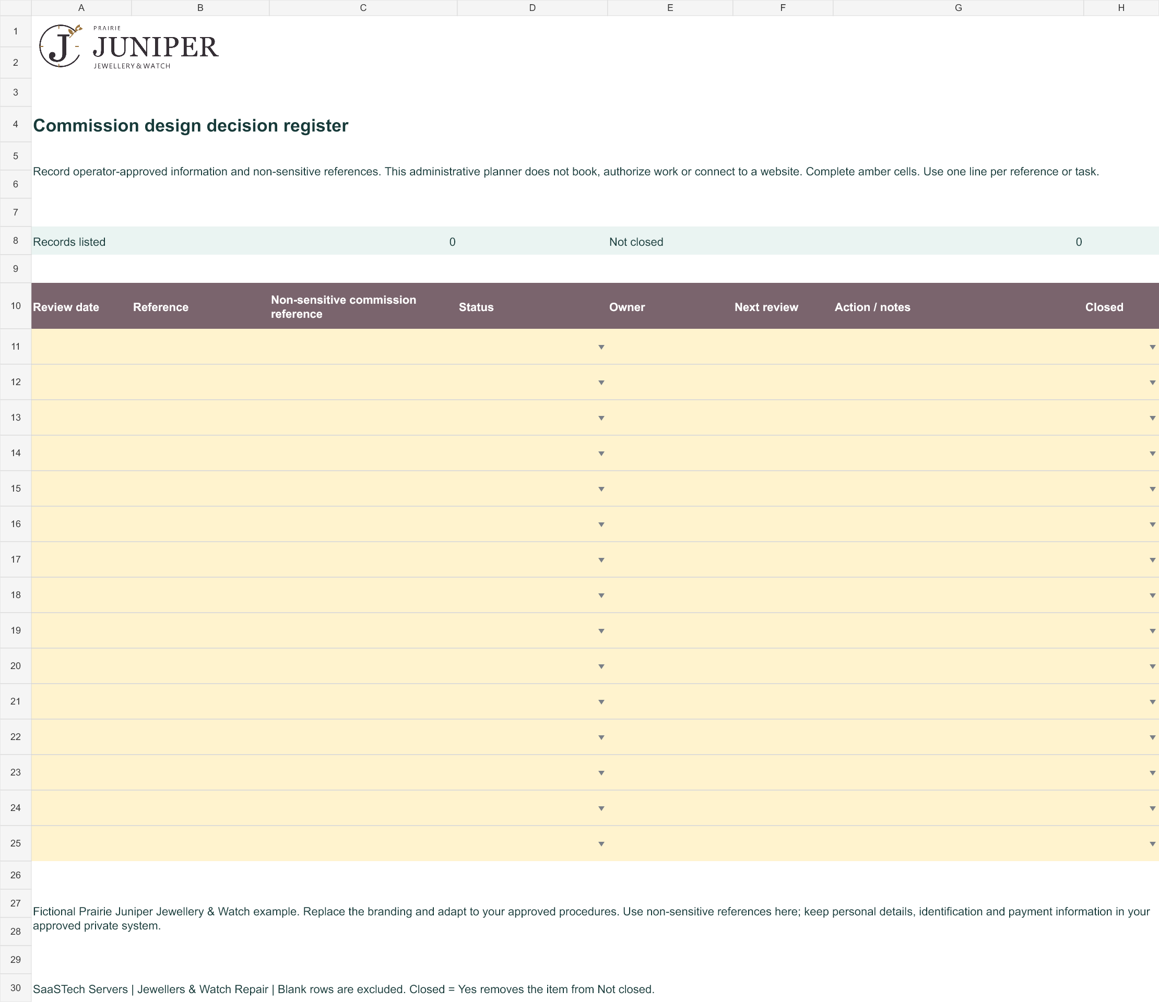1159x1002 pixels.
Task: Open the Closed dropdown in row 22
Action: point(1152,737)
